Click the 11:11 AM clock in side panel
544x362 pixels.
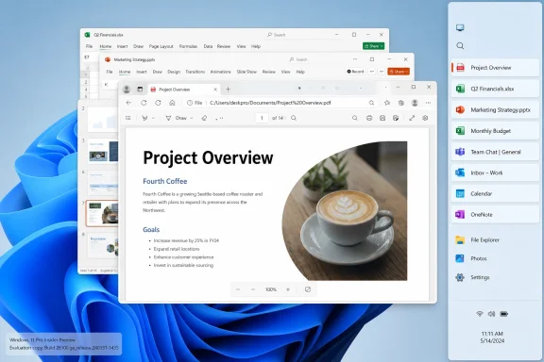[x=492, y=334]
